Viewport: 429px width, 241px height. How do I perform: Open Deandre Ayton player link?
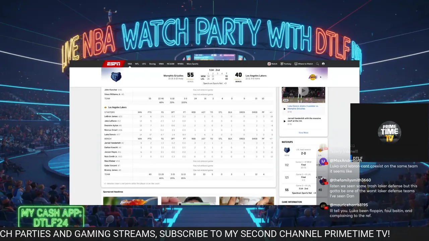click(x=111, y=126)
